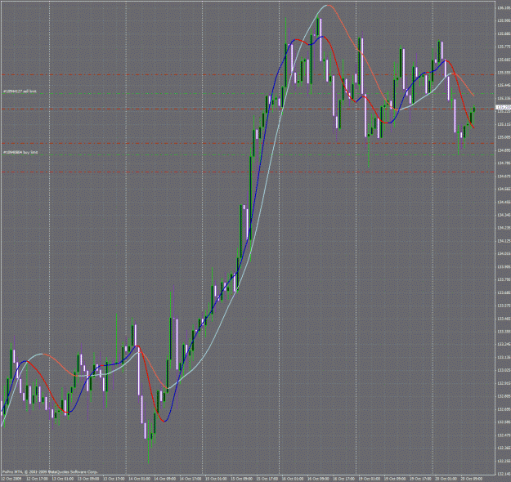Screen dimensions: 511x482
Task: Click the "19 Oct 01:00" time label
Action: coord(370,479)
